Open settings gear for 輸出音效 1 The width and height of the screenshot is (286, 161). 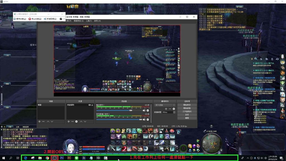pos(148,110)
